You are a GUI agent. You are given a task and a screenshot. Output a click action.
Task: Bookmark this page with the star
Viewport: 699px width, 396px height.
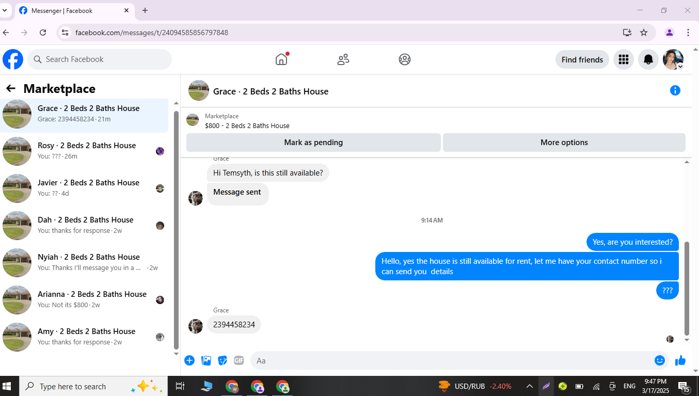644,33
